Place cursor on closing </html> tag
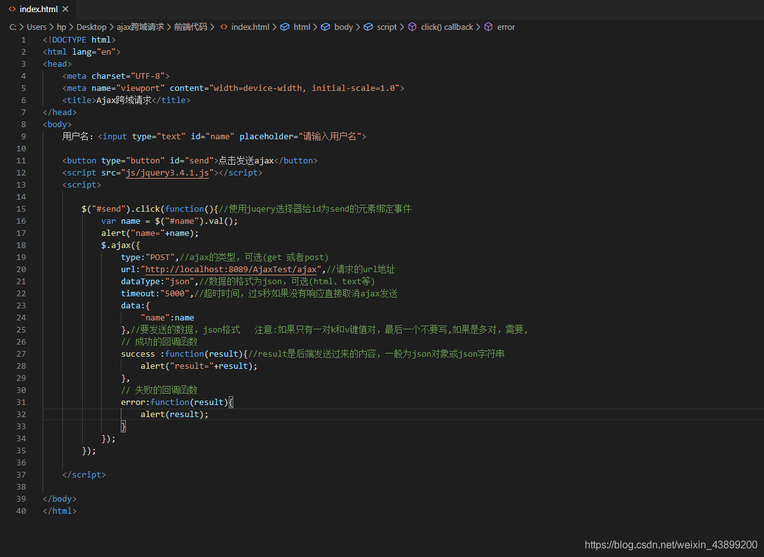 tap(60, 511)
